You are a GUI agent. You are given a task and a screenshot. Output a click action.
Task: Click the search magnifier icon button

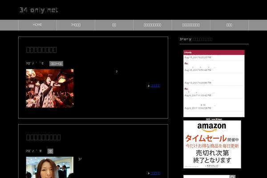pos(232,177)
